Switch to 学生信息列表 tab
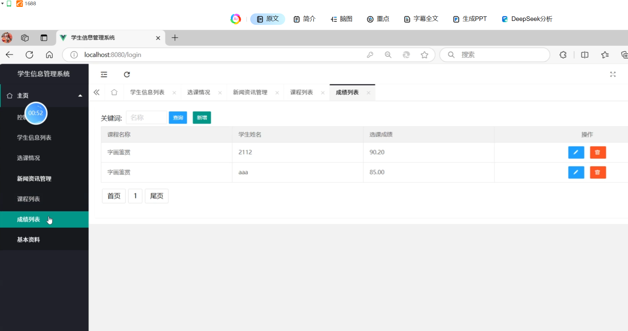628x331 pixels. [147, 93]
